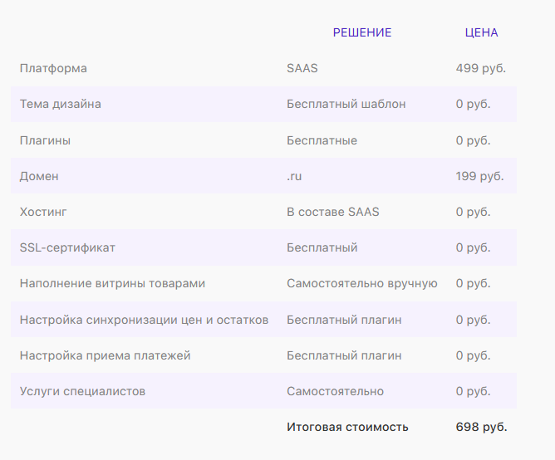Viewport: 555px width, 460px height.
Task: Click the 499 руб. price
Action: (x=480, y=68)
